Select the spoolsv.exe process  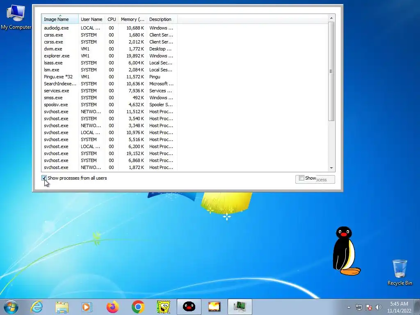(109, 105)
